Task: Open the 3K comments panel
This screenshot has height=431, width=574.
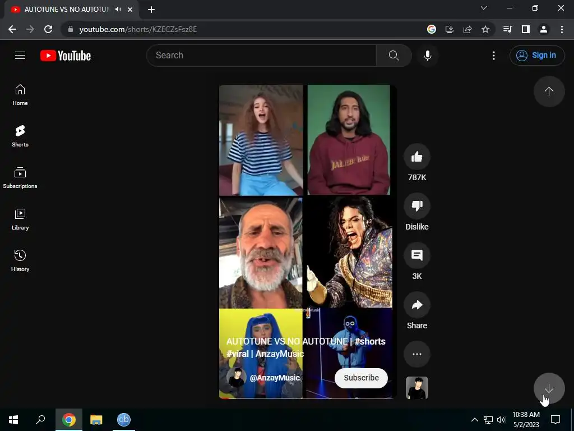Action: pos(417,255)
